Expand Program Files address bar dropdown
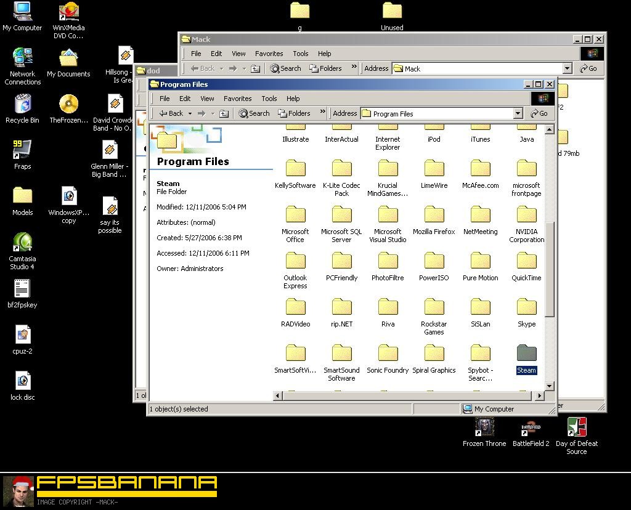631x510 pixels. (x=518, y=113)
